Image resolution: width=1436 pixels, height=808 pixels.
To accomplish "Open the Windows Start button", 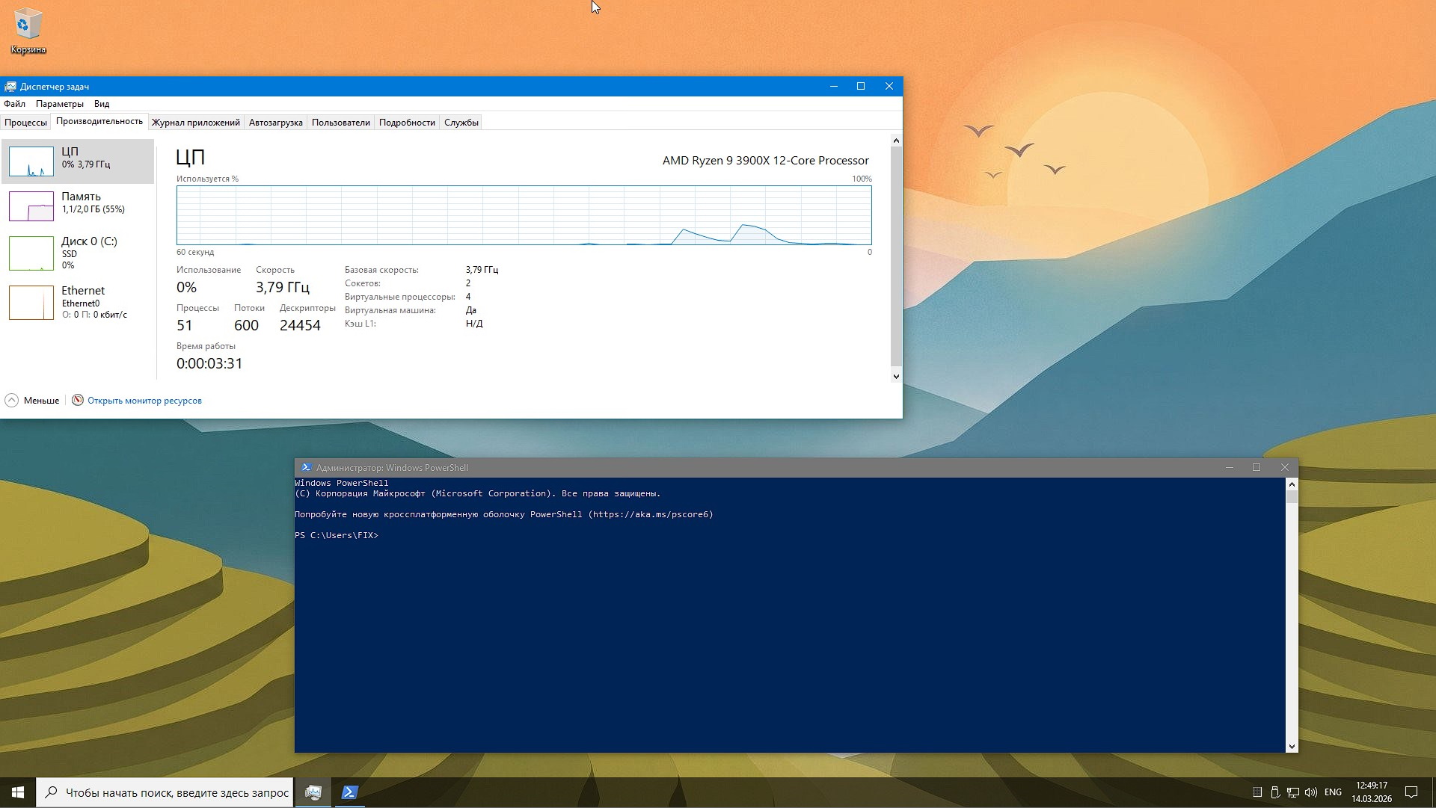I will click(x=18, y=792).
